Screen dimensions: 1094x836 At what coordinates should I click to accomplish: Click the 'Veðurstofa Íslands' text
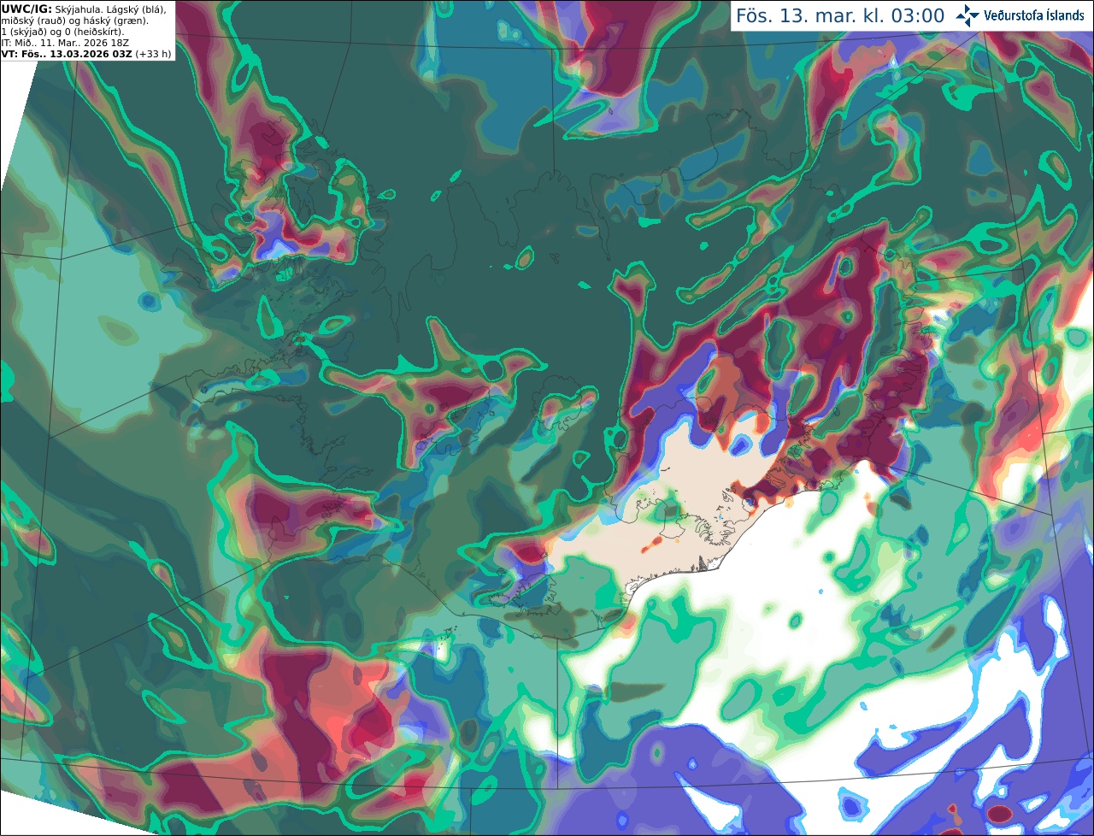(1033, 15)
